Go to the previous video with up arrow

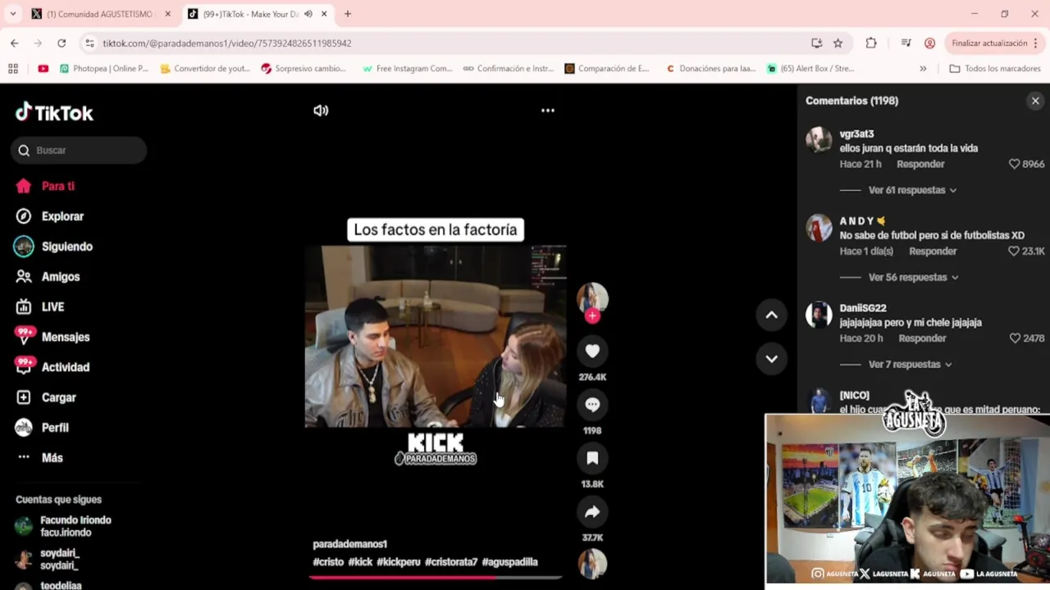tap(772, 315)
